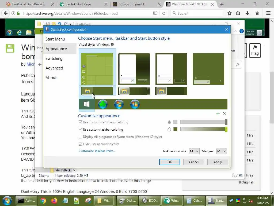Remove start button image with X icon

(x=224, y=113)
